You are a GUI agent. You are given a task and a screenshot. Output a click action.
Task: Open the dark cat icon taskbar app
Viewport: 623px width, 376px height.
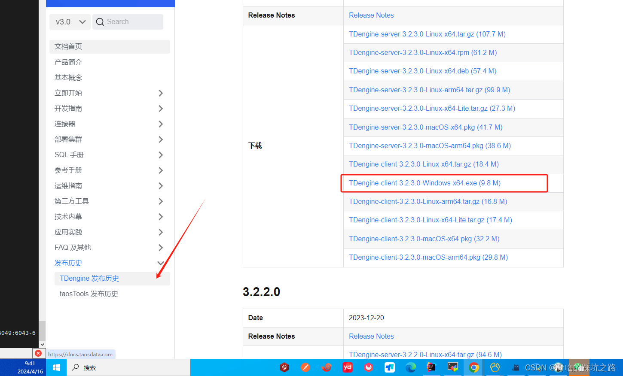516,367
